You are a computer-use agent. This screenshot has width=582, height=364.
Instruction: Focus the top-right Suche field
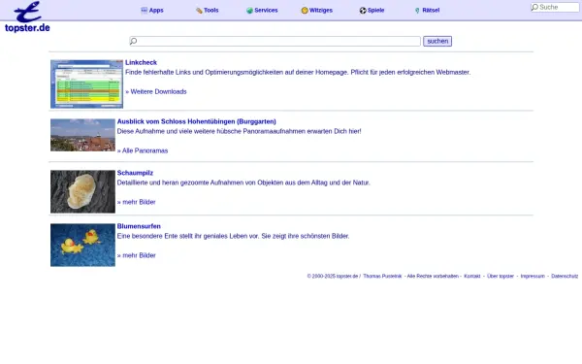click(555, 7)
